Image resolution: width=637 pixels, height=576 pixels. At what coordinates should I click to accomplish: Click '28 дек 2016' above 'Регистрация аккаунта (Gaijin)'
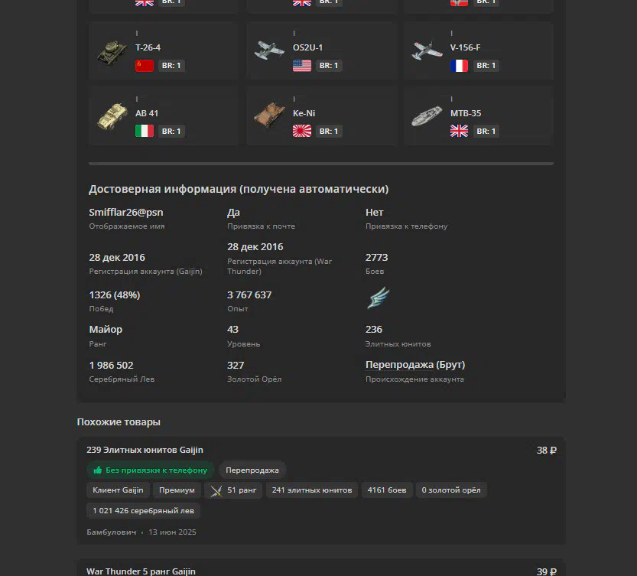tap(117, 258)
